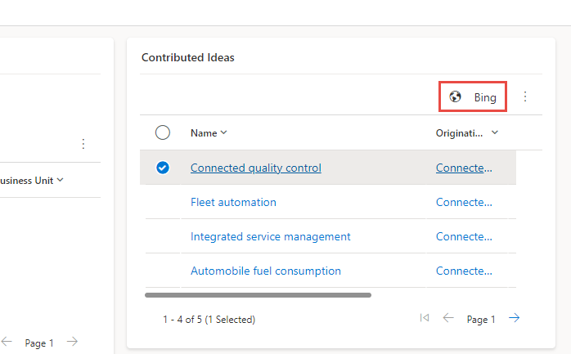571x354 pixels.
Task: Click the horizontal scrollbar under the grid
Action: click(258, 294)
